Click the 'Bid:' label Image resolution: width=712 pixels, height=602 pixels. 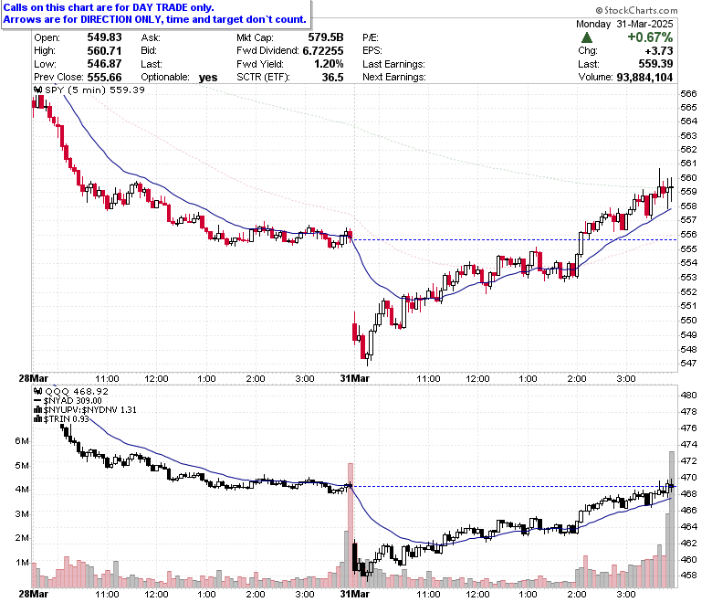(149, 50)
